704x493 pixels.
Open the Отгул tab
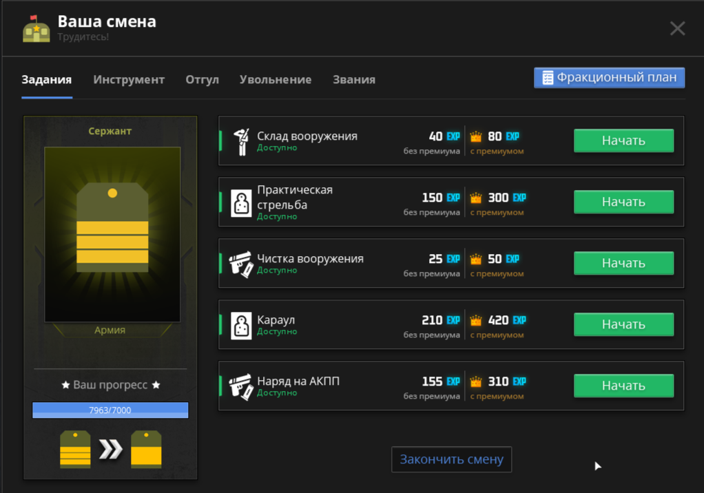pos(202,80)
